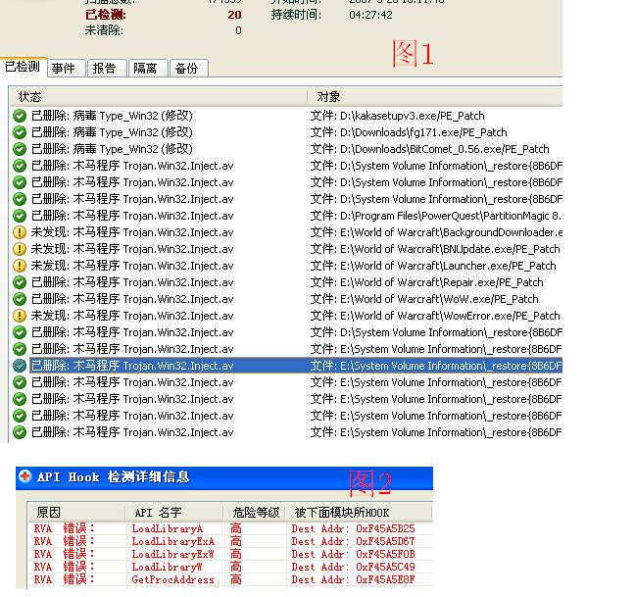Select file path BitComet_0.56.exe/PE_Patch
Screen dimensions: 635x597
click(x=429, y=149)
